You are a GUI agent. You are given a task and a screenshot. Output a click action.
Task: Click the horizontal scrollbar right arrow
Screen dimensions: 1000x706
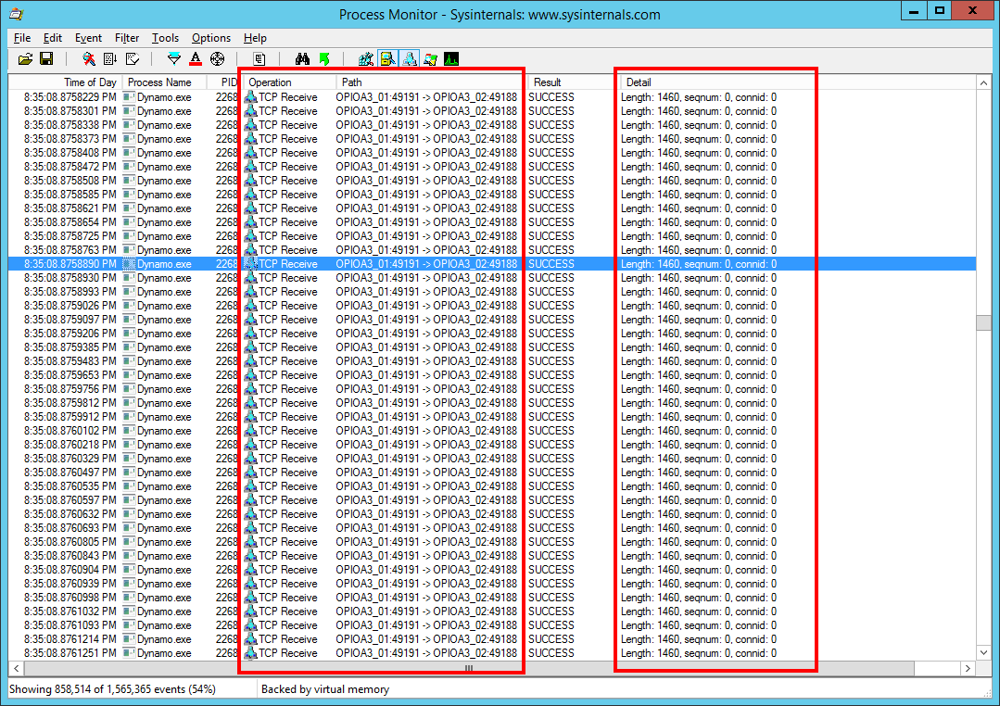[x=968, y=668]
